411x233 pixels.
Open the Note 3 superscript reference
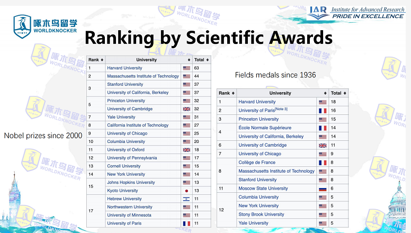(281, 109)
